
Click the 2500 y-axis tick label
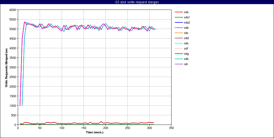tap(13, 77)
